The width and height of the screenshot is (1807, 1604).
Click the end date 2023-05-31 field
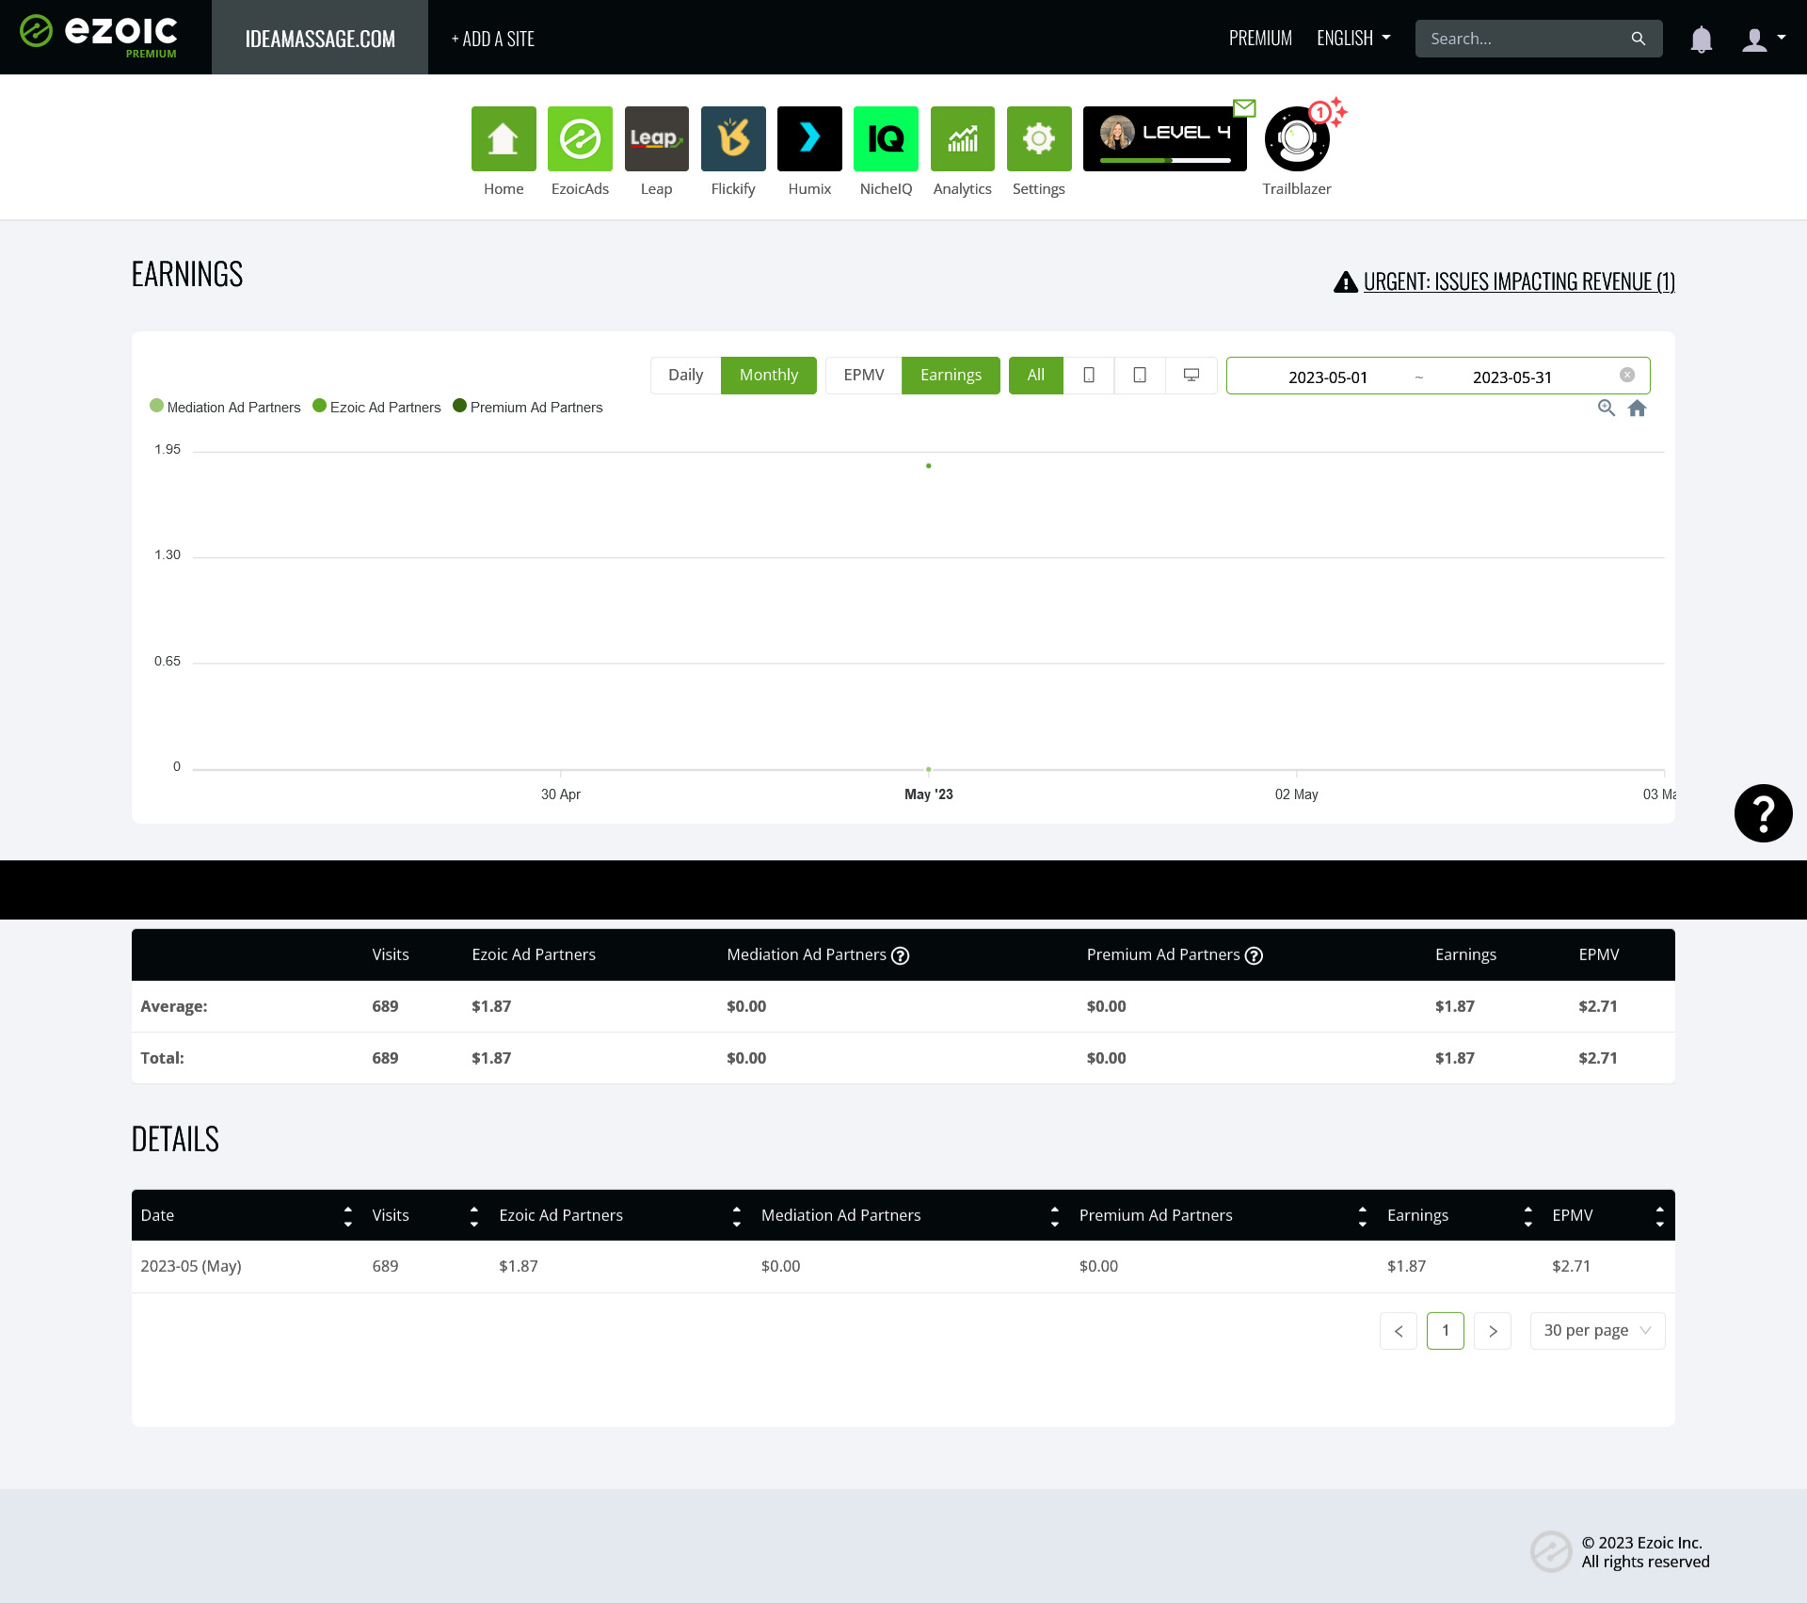[1511, 377]
